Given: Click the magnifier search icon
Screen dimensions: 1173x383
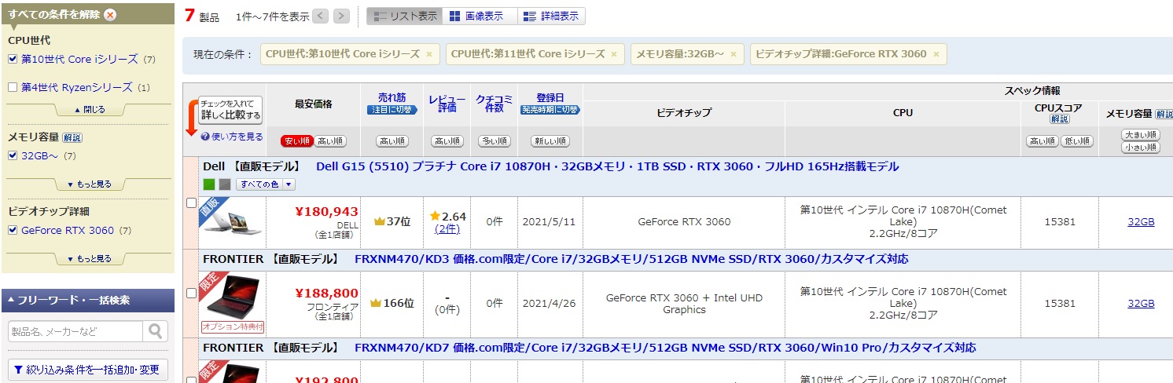Looking at the screenshot, I should [156, 331].
